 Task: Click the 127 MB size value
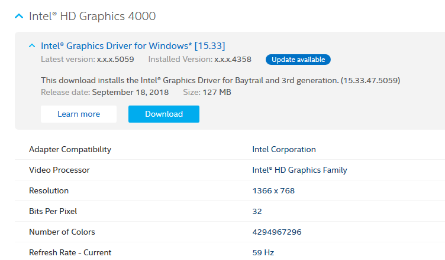tap(215, 93)
